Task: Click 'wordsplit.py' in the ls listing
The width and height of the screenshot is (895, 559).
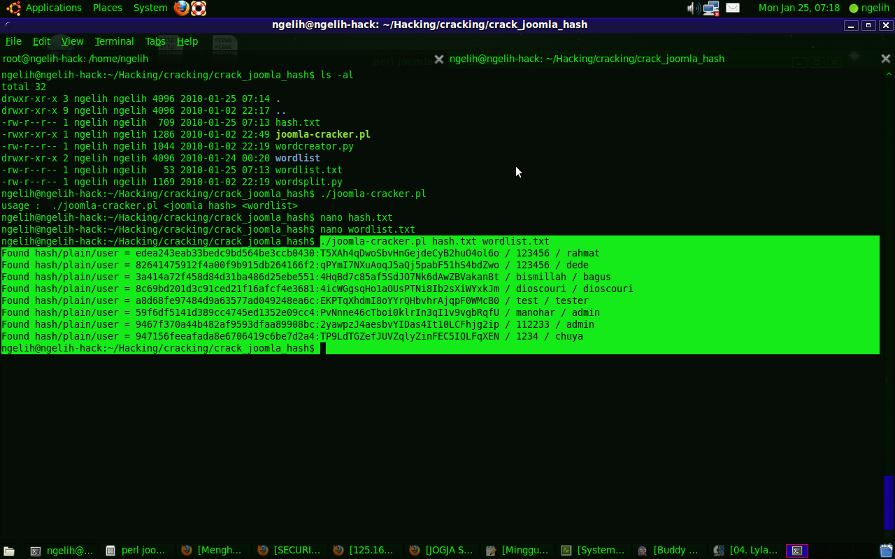Action: pyautogui.click(x=309, y=182)
